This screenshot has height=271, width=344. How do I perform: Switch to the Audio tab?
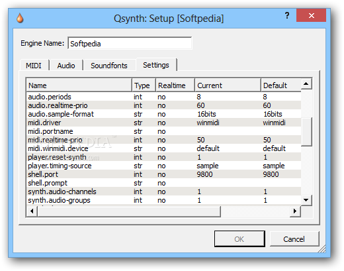coord(66,66)
